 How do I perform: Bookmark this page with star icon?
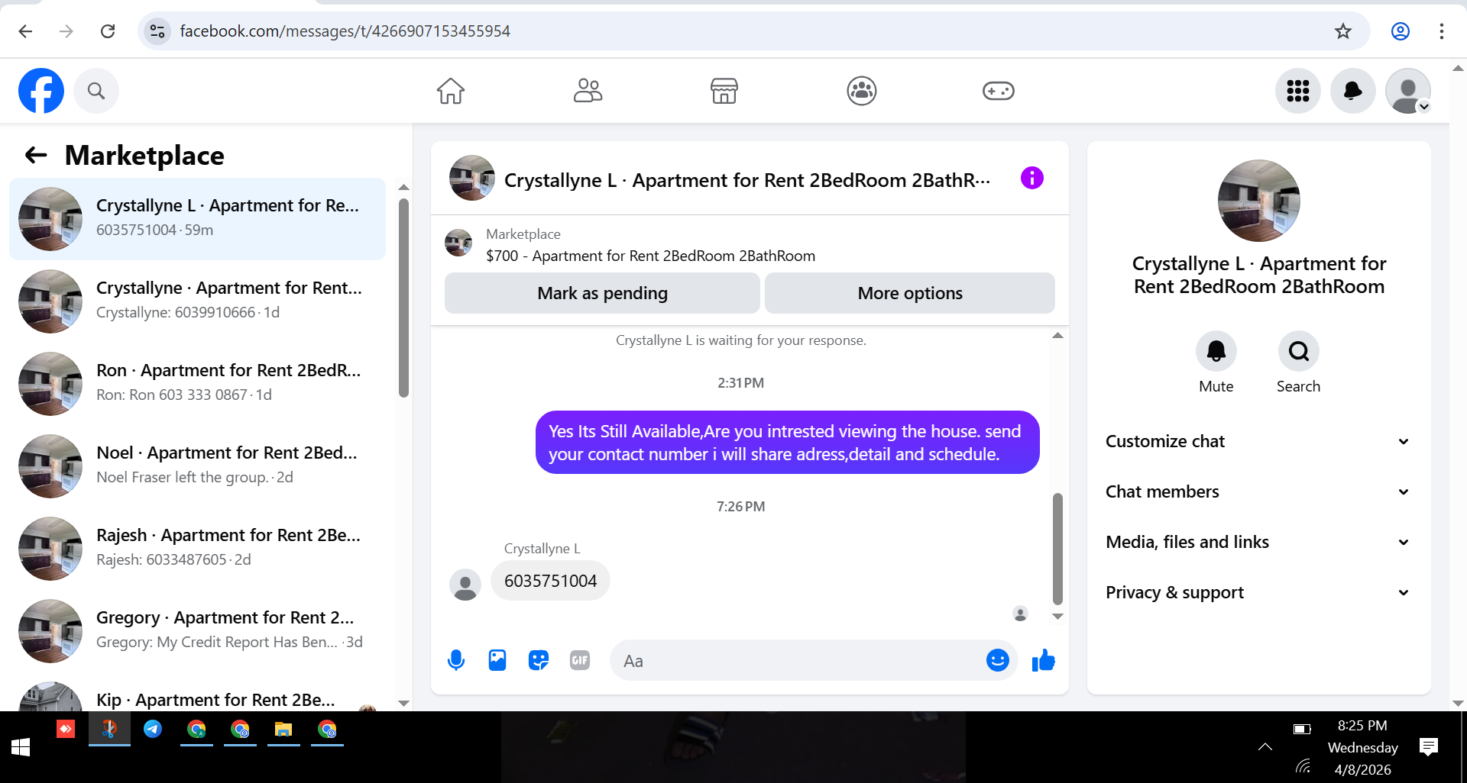pos(1343,31)
